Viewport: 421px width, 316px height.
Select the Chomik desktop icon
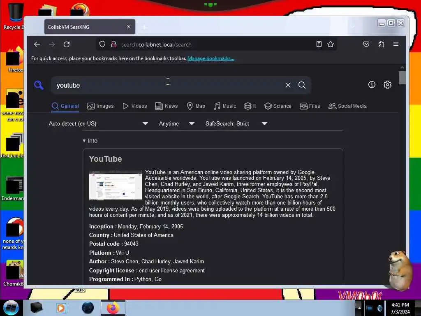click(x=14, y=273)
